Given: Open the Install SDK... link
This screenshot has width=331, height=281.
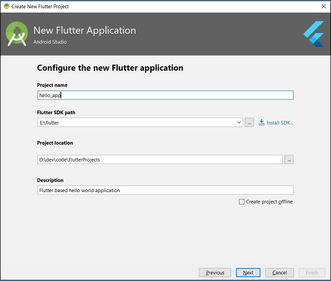Looking at the screenshot, I should (x=280, y=123).
